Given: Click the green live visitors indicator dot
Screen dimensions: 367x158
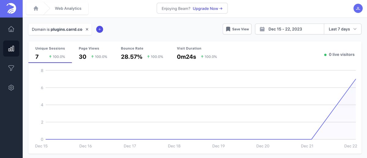Looking at the screenshot, I should tap(325, 55).
